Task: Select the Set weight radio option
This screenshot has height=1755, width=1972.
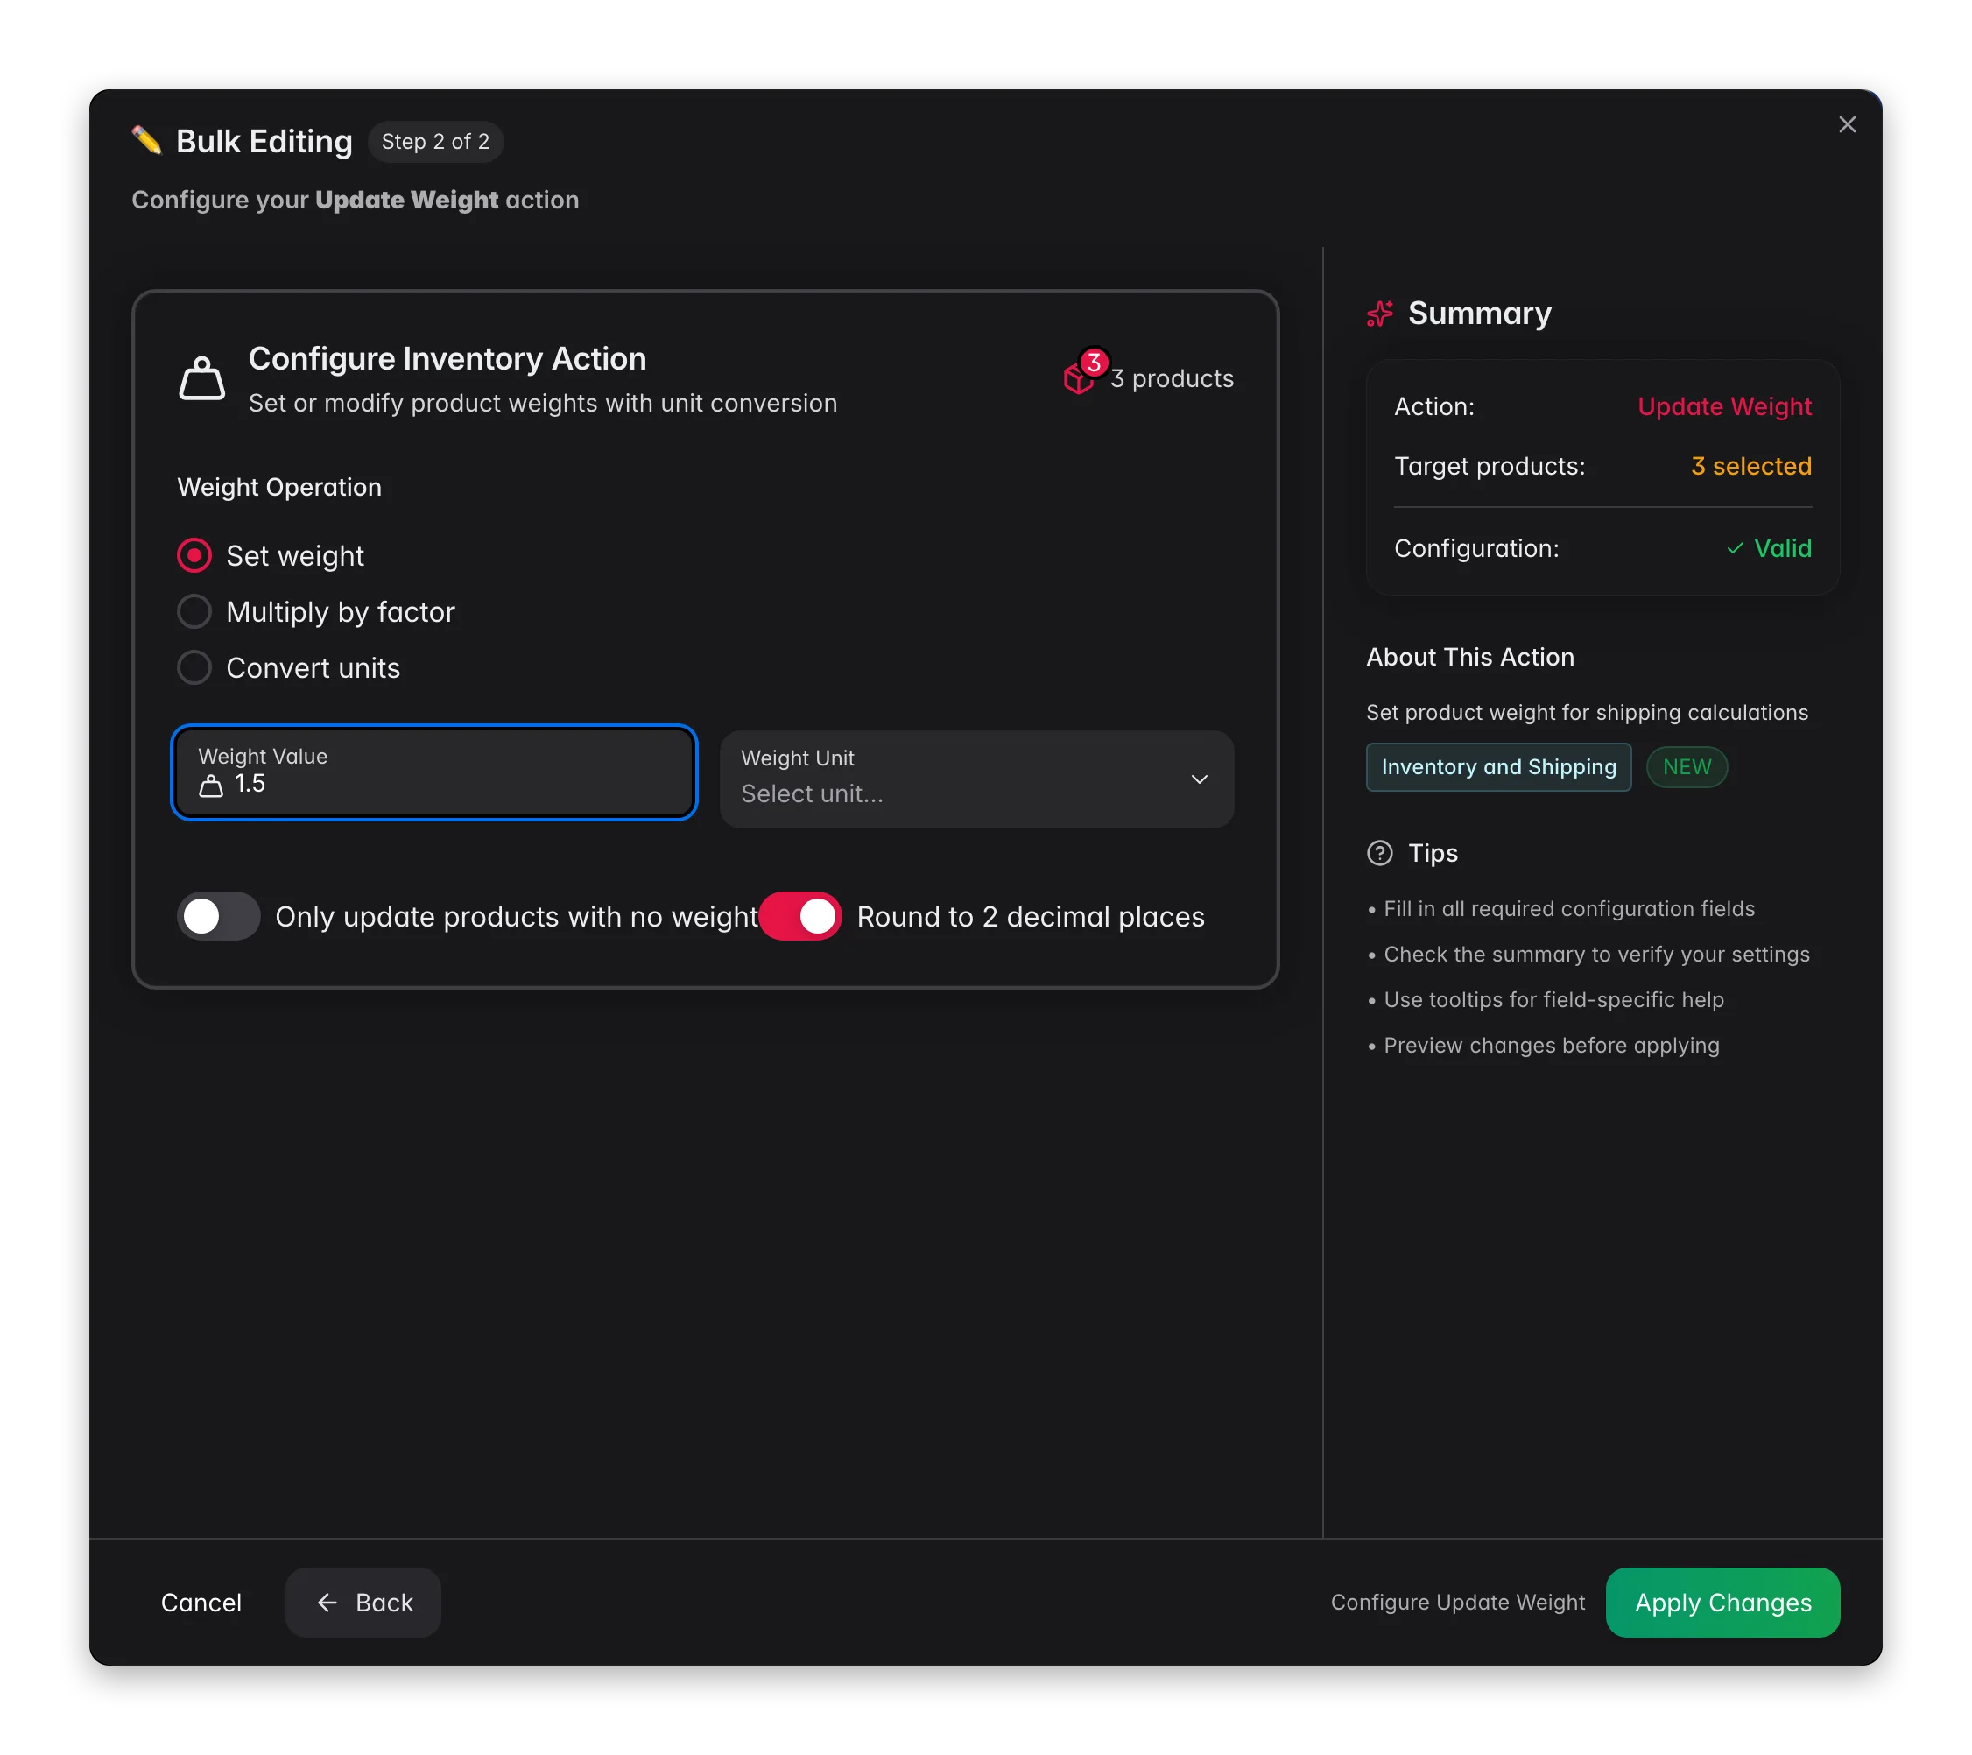Action: pyautogui.click(x=194, y=556)
